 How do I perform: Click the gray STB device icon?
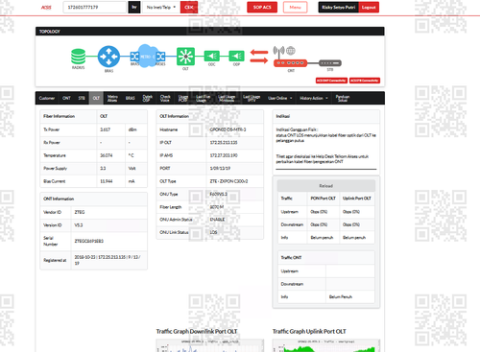[330, 63]
